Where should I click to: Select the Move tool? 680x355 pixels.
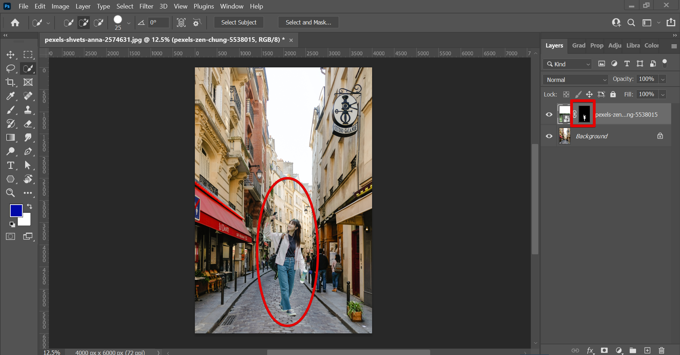(x=10, y=55)
